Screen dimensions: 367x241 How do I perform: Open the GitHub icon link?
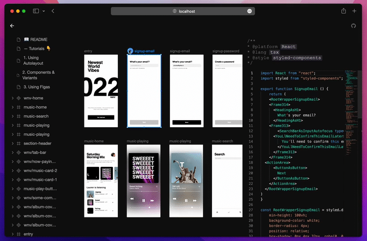coord(354,26)
